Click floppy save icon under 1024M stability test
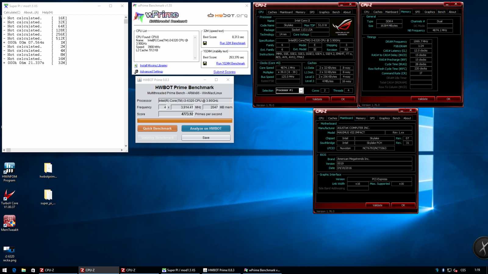Viewport: 488px width, 274px height. pyautogui.click(x=205, y=63)
